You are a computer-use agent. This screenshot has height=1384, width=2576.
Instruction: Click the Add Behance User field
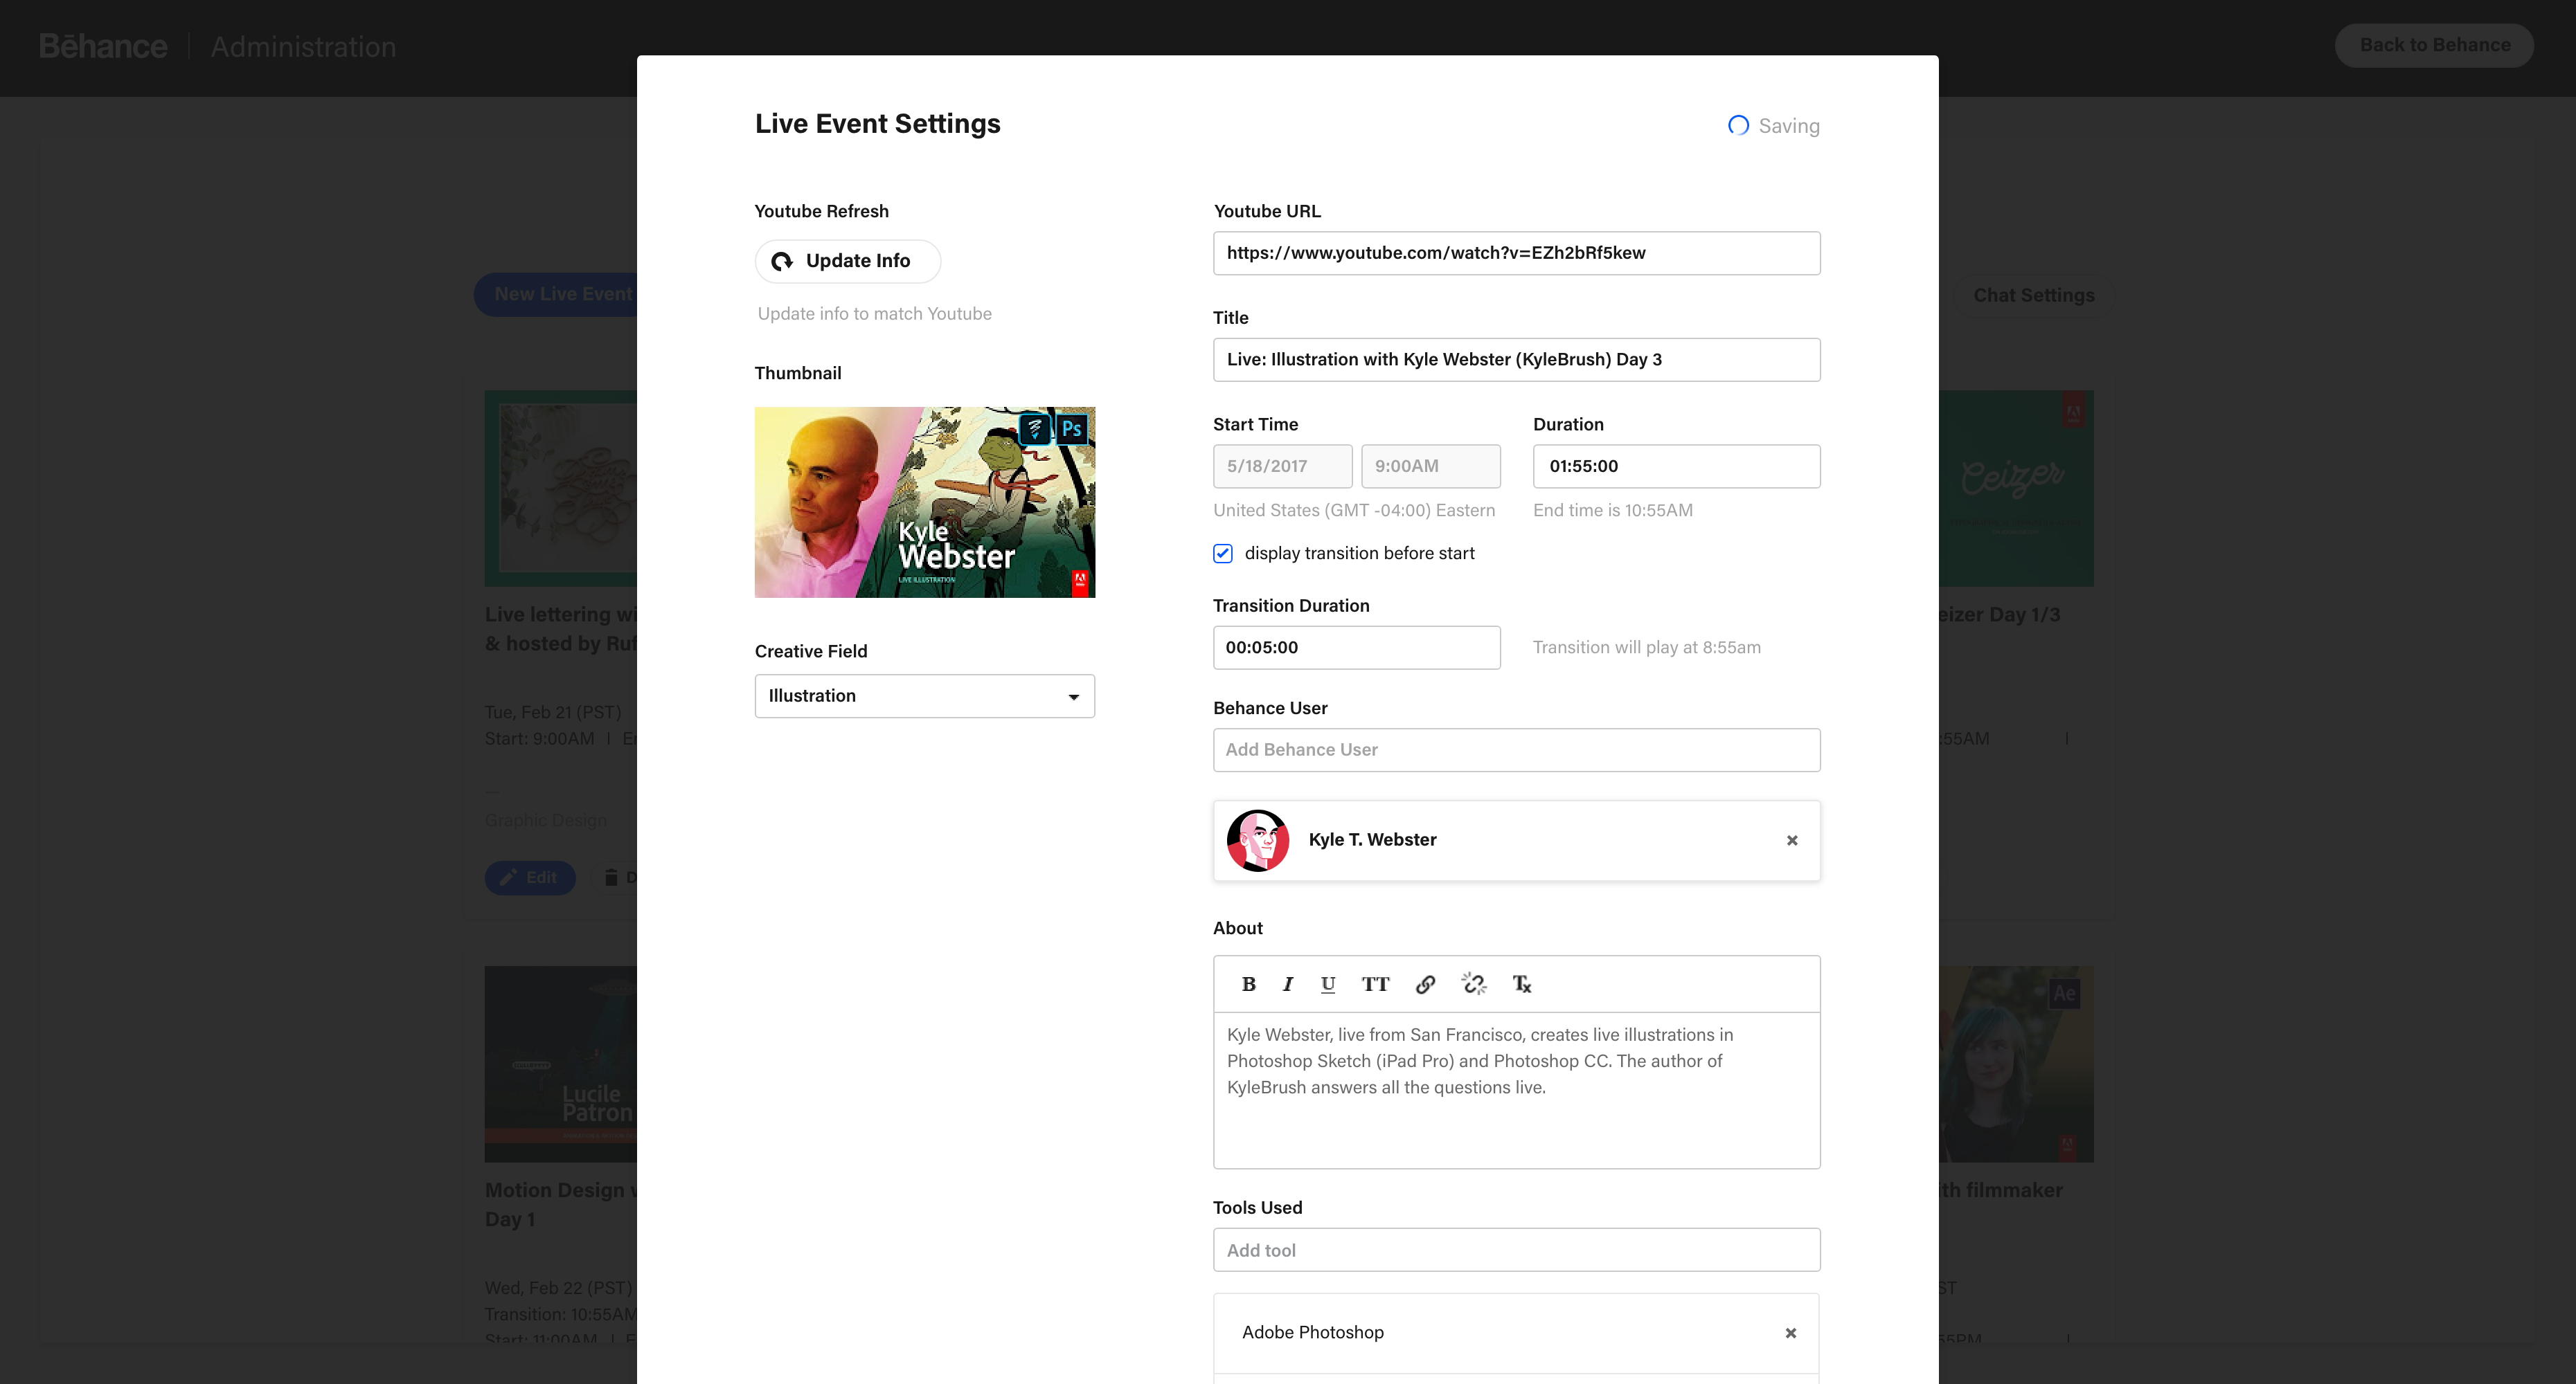[x=1516, y=749]
